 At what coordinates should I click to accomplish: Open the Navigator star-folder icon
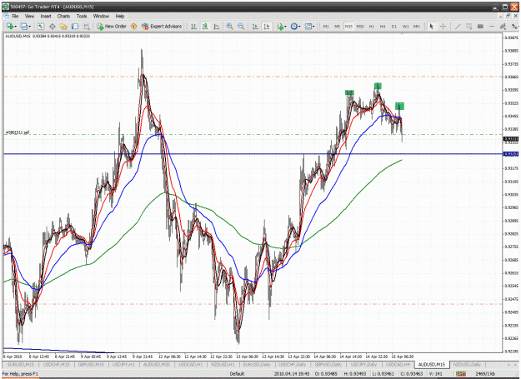click(x=63, y=26)
